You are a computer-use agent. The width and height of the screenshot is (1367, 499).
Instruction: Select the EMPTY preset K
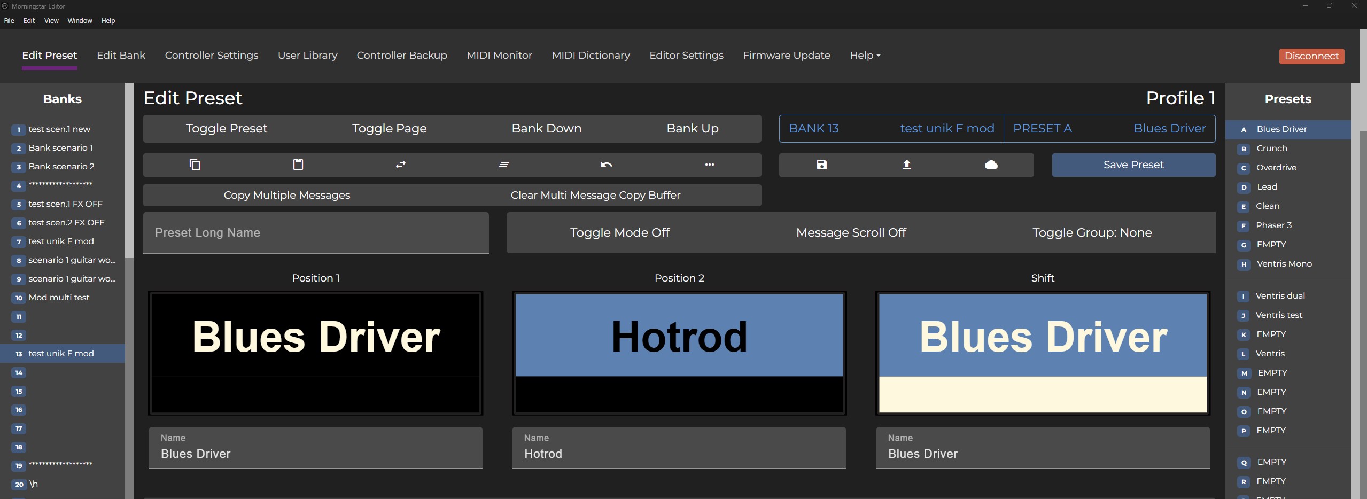[1288, 334]
